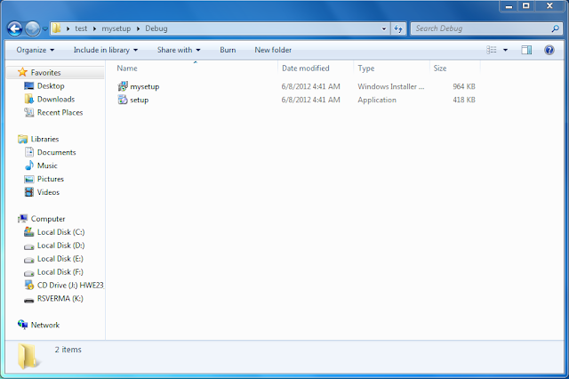Open the Pictures library

point(51,179)
